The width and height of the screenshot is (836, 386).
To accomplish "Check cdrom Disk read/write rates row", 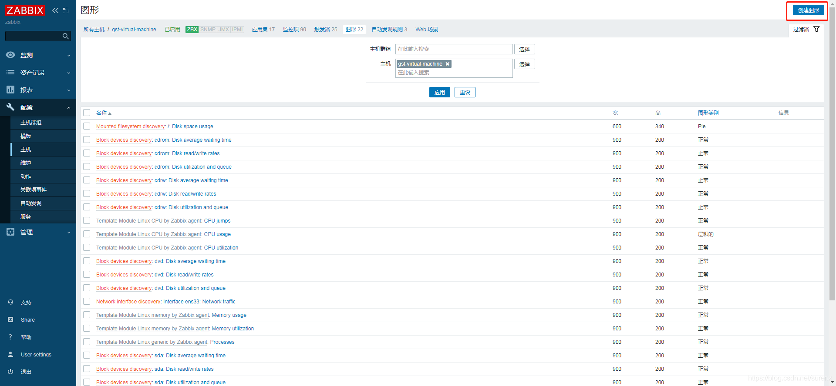I will [87, 153].
